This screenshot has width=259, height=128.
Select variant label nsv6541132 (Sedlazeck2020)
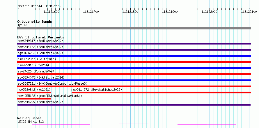(x=40, y=47)
